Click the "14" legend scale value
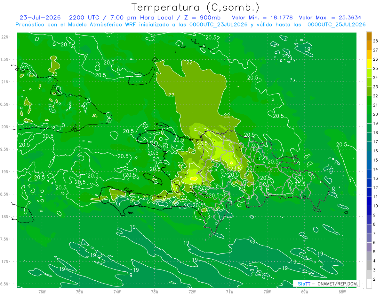 [376, 169]
